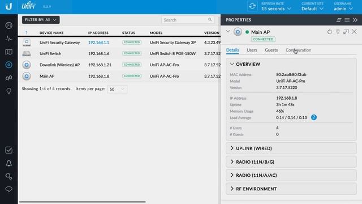Image resolution: width=362 pixels, height=204 pixels.
Task: Open the Statistics pulse icon in sidebar
Action: (9, 39)
